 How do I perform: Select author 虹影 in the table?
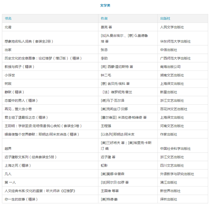tap(104, 165)
